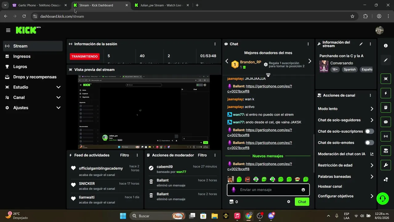Open the Windows Start button
Screen dimensions: 394x222
[x=123, y=216]
